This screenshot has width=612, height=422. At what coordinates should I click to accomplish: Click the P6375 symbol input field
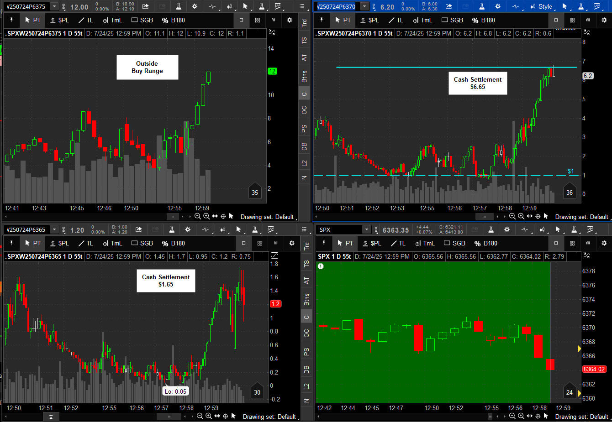(x=27, y=6)
